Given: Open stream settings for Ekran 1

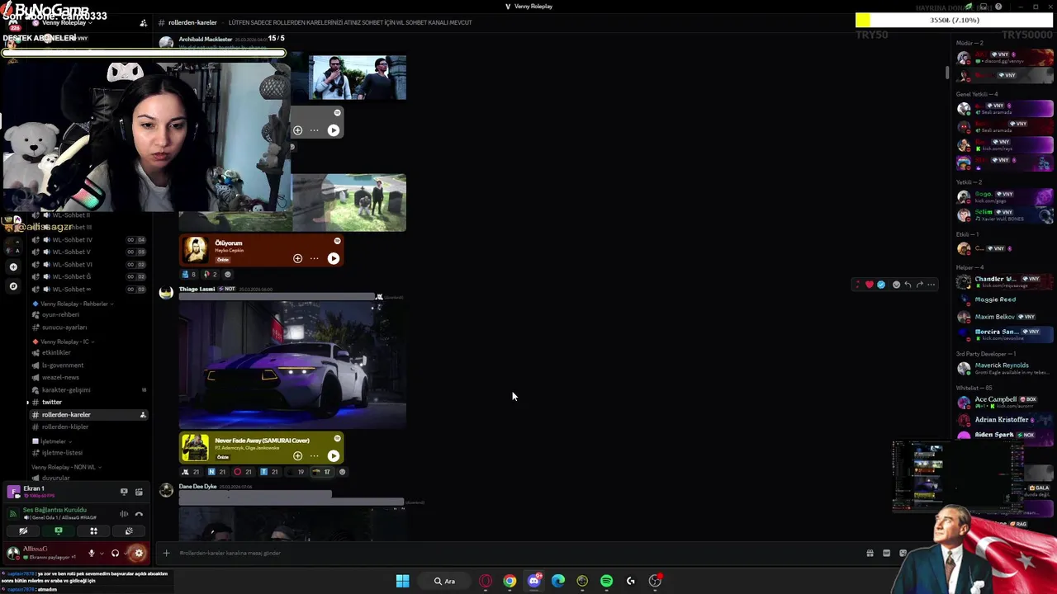Looking at the screenshot, I should [x=139, y=492].
